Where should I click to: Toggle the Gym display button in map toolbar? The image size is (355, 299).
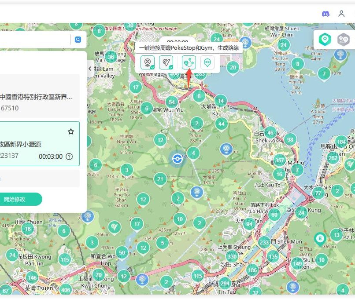click(x=166, y=63)
